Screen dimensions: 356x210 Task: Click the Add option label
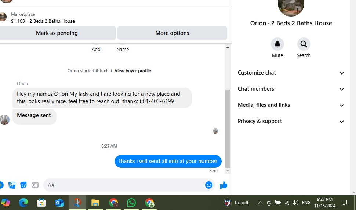96,49
